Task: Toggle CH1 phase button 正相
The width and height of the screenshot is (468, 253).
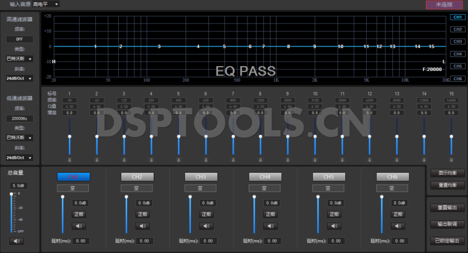Action: [x=78, y=214]
